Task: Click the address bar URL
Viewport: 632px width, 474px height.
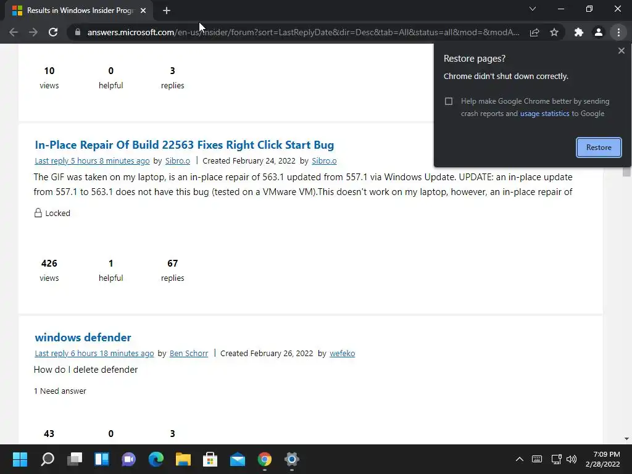Action: [x=303, y=32]
